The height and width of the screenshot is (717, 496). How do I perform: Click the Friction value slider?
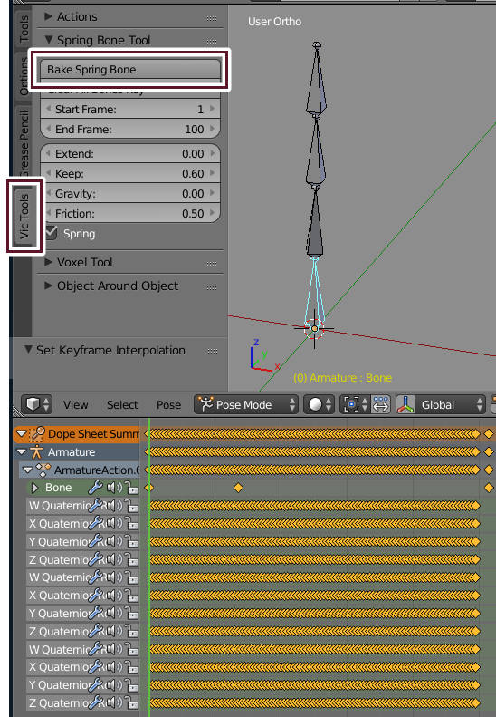(130, 214)
